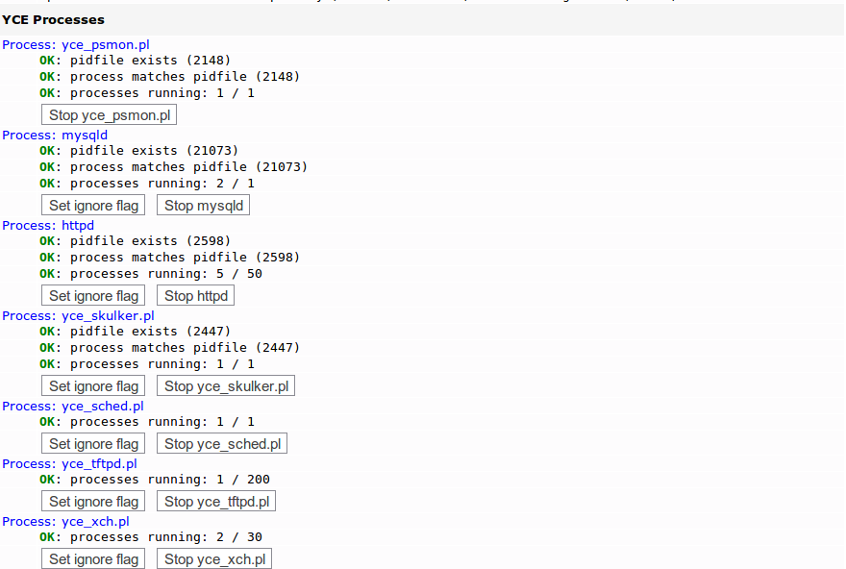This screenshot has width=846, height=569.
Task: Open the yce_sched.pl process details link
Action: pos(102,406)
